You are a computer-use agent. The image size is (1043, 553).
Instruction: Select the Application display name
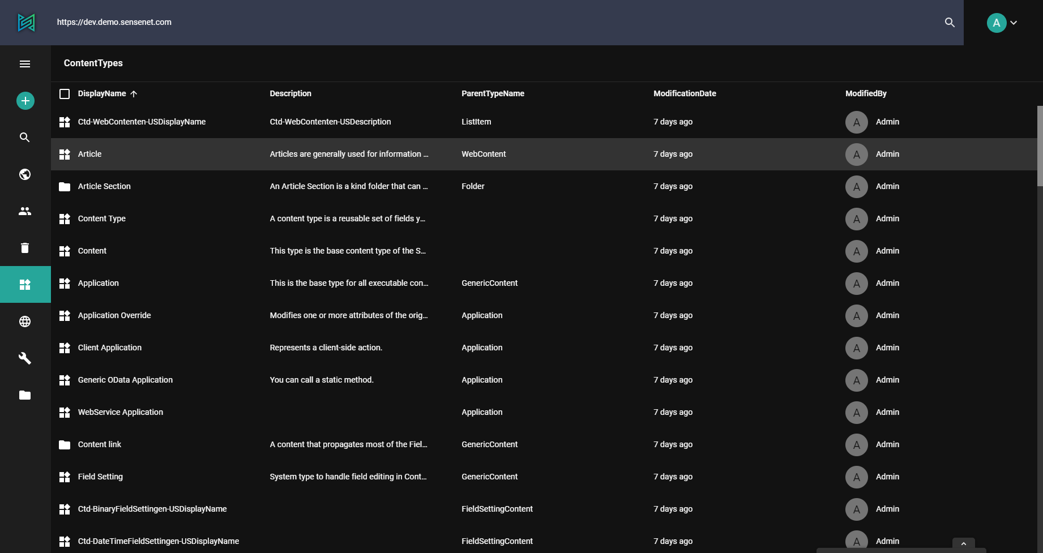[98, 283]
